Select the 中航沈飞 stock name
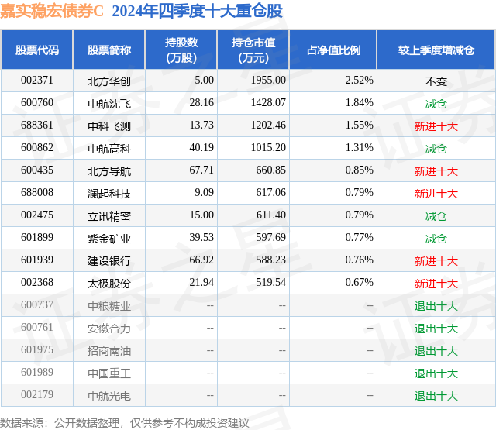The height and width of the screenshot is (430, 496). (109, 104)
